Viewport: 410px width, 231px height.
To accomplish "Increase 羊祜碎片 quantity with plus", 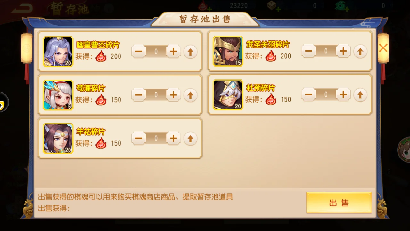I will pos(173,138).
